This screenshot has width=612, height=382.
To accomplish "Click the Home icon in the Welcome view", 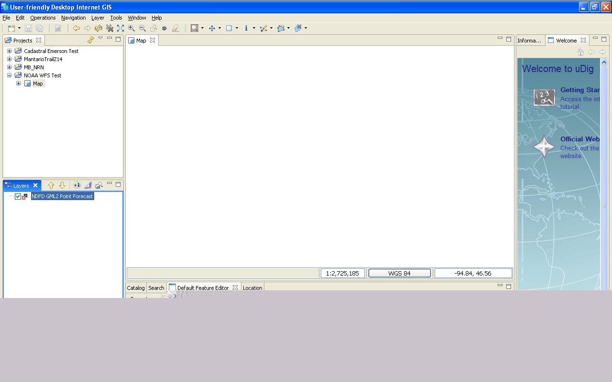I will point(580,52).
